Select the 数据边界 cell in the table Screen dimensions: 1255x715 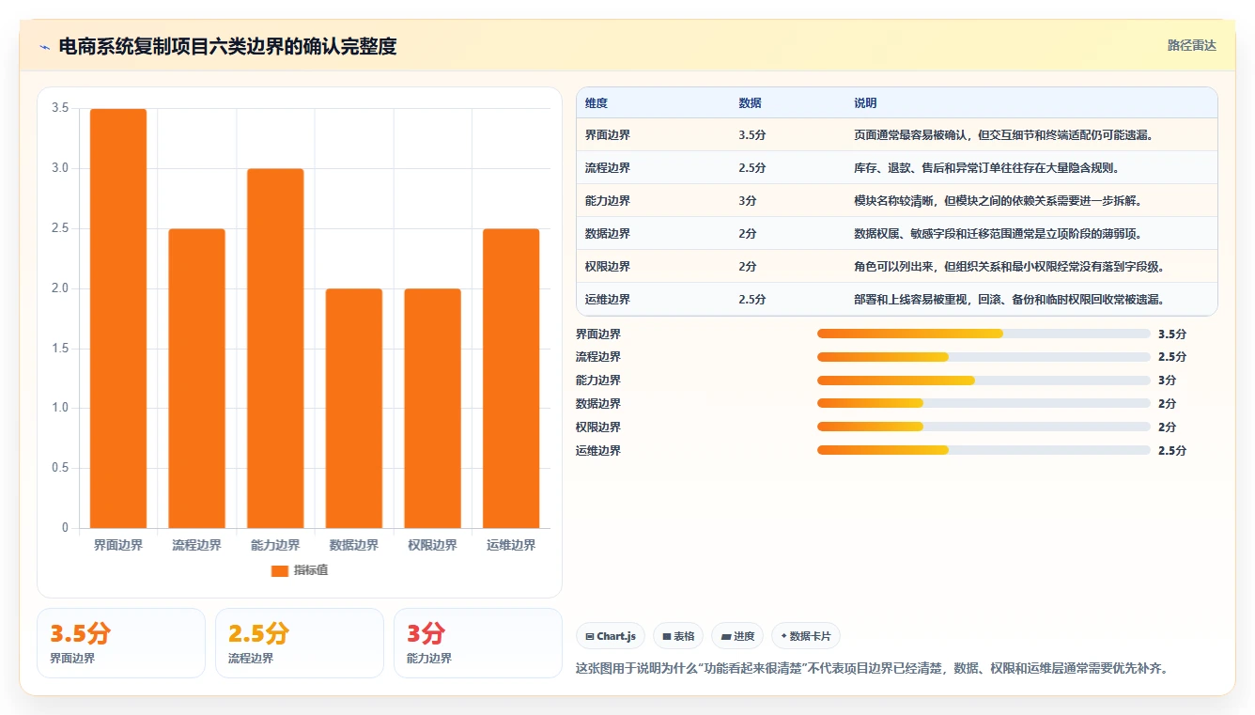pyautogui.click(x=608, y=234)
